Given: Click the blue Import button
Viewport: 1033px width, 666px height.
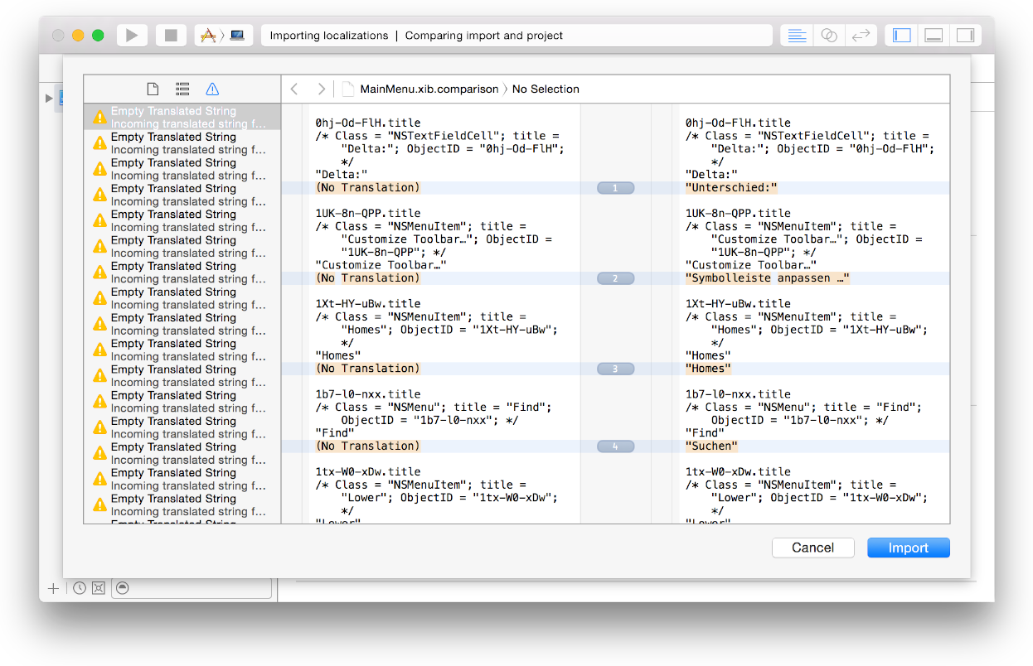Looking at the screenshot, I should (908, 548).
